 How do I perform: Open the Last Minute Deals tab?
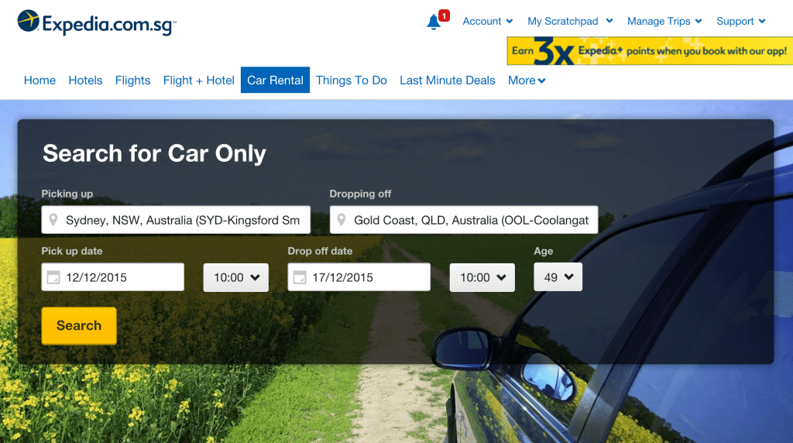point(447,81)
